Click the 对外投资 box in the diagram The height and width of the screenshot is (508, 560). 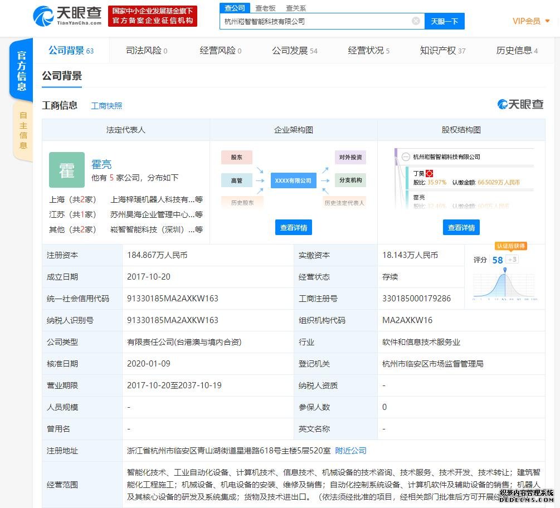[x=350, y=157]
